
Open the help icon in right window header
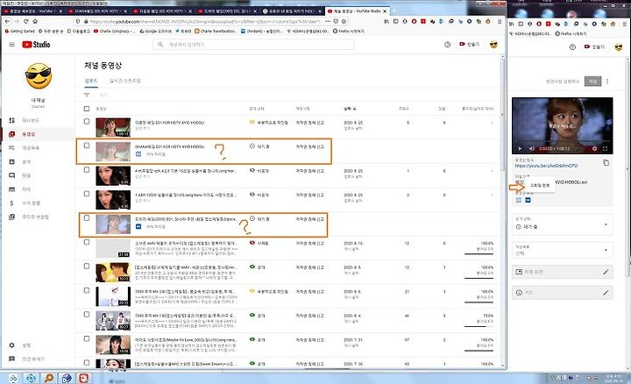pos(572,47)
